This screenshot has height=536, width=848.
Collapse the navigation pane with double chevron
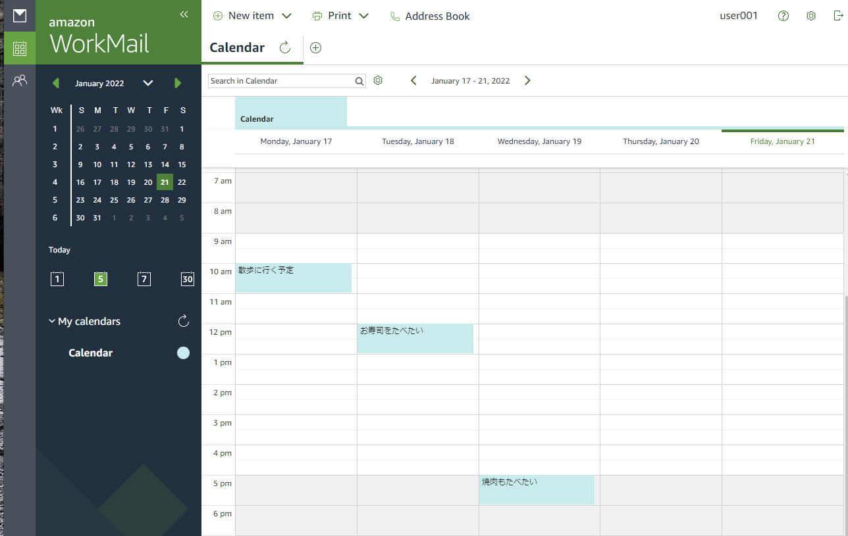tap(184, 14)
